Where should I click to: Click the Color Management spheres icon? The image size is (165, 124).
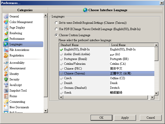(x=6, y=22)
